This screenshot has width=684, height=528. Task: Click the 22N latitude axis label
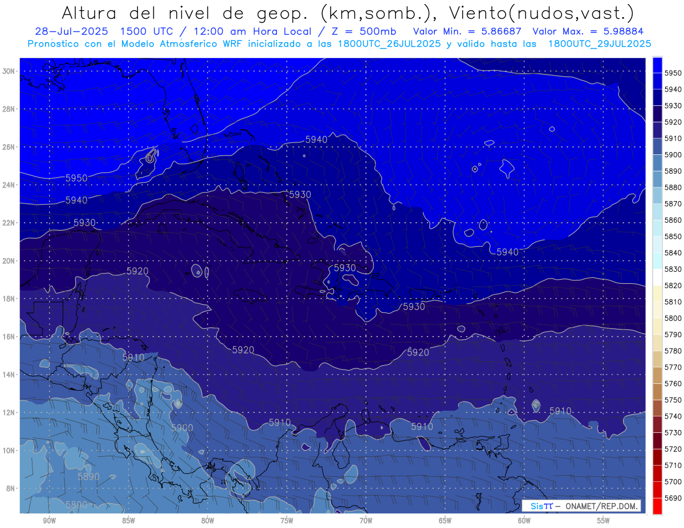(9, 223)
